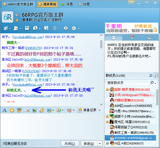Viewport: 160px width, 148px height.
Task: Open the magic emoticon icon
Action: point(19,110)
